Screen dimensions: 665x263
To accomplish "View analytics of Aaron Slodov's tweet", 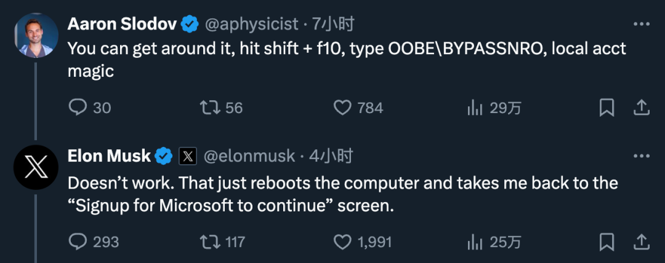I will [475, 108].
